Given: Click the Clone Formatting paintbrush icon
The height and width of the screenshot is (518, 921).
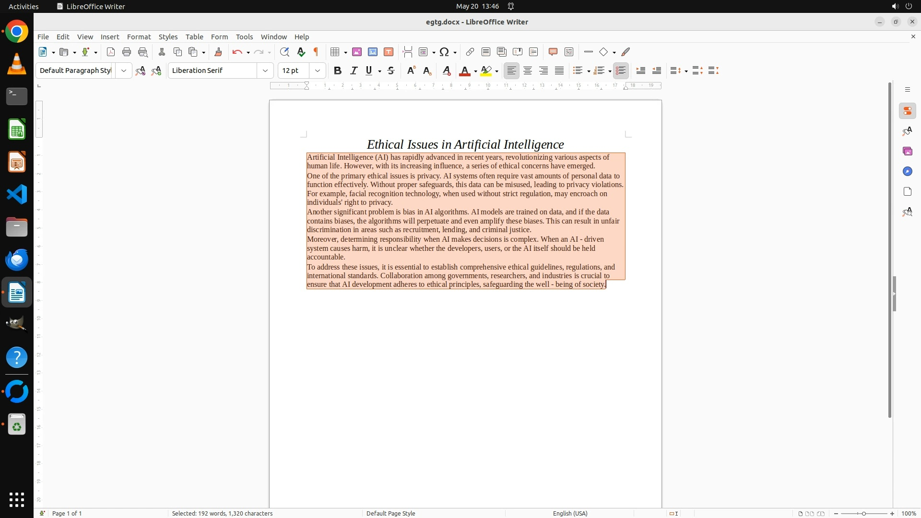Looking at the screenshot, I should (218, 52).
